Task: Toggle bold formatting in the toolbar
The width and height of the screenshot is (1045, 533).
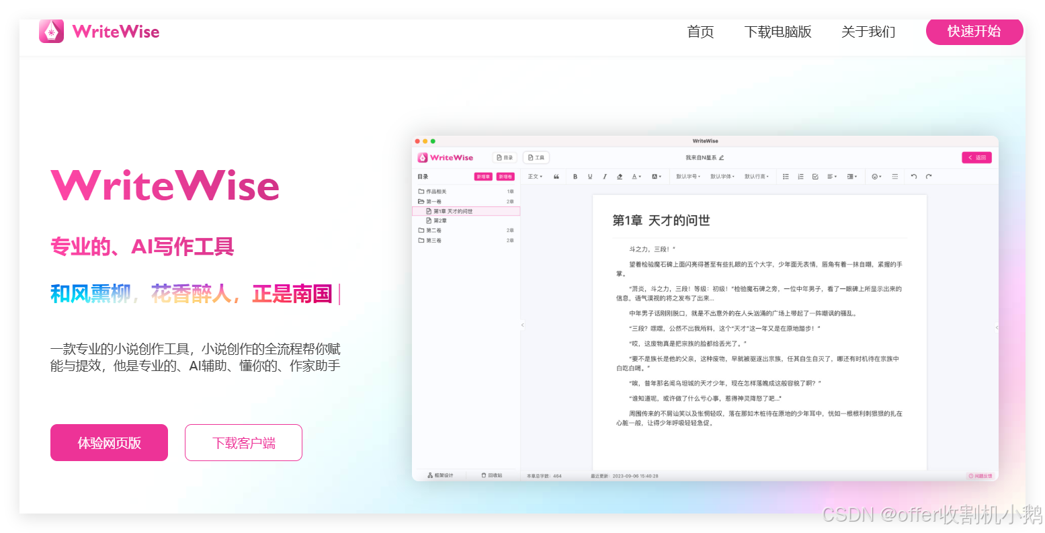Action: (575, 176)
